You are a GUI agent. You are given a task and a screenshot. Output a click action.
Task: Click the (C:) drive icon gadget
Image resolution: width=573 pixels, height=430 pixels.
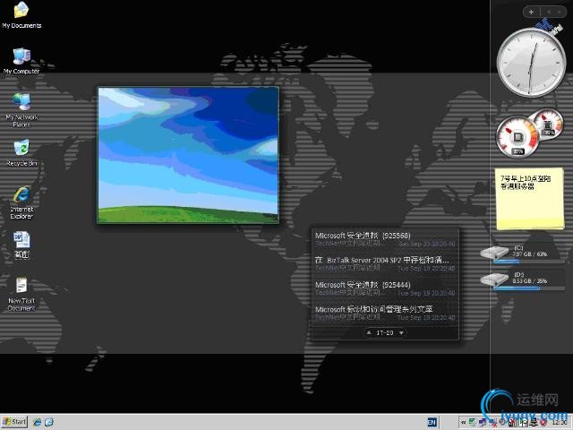coord(494,253)
